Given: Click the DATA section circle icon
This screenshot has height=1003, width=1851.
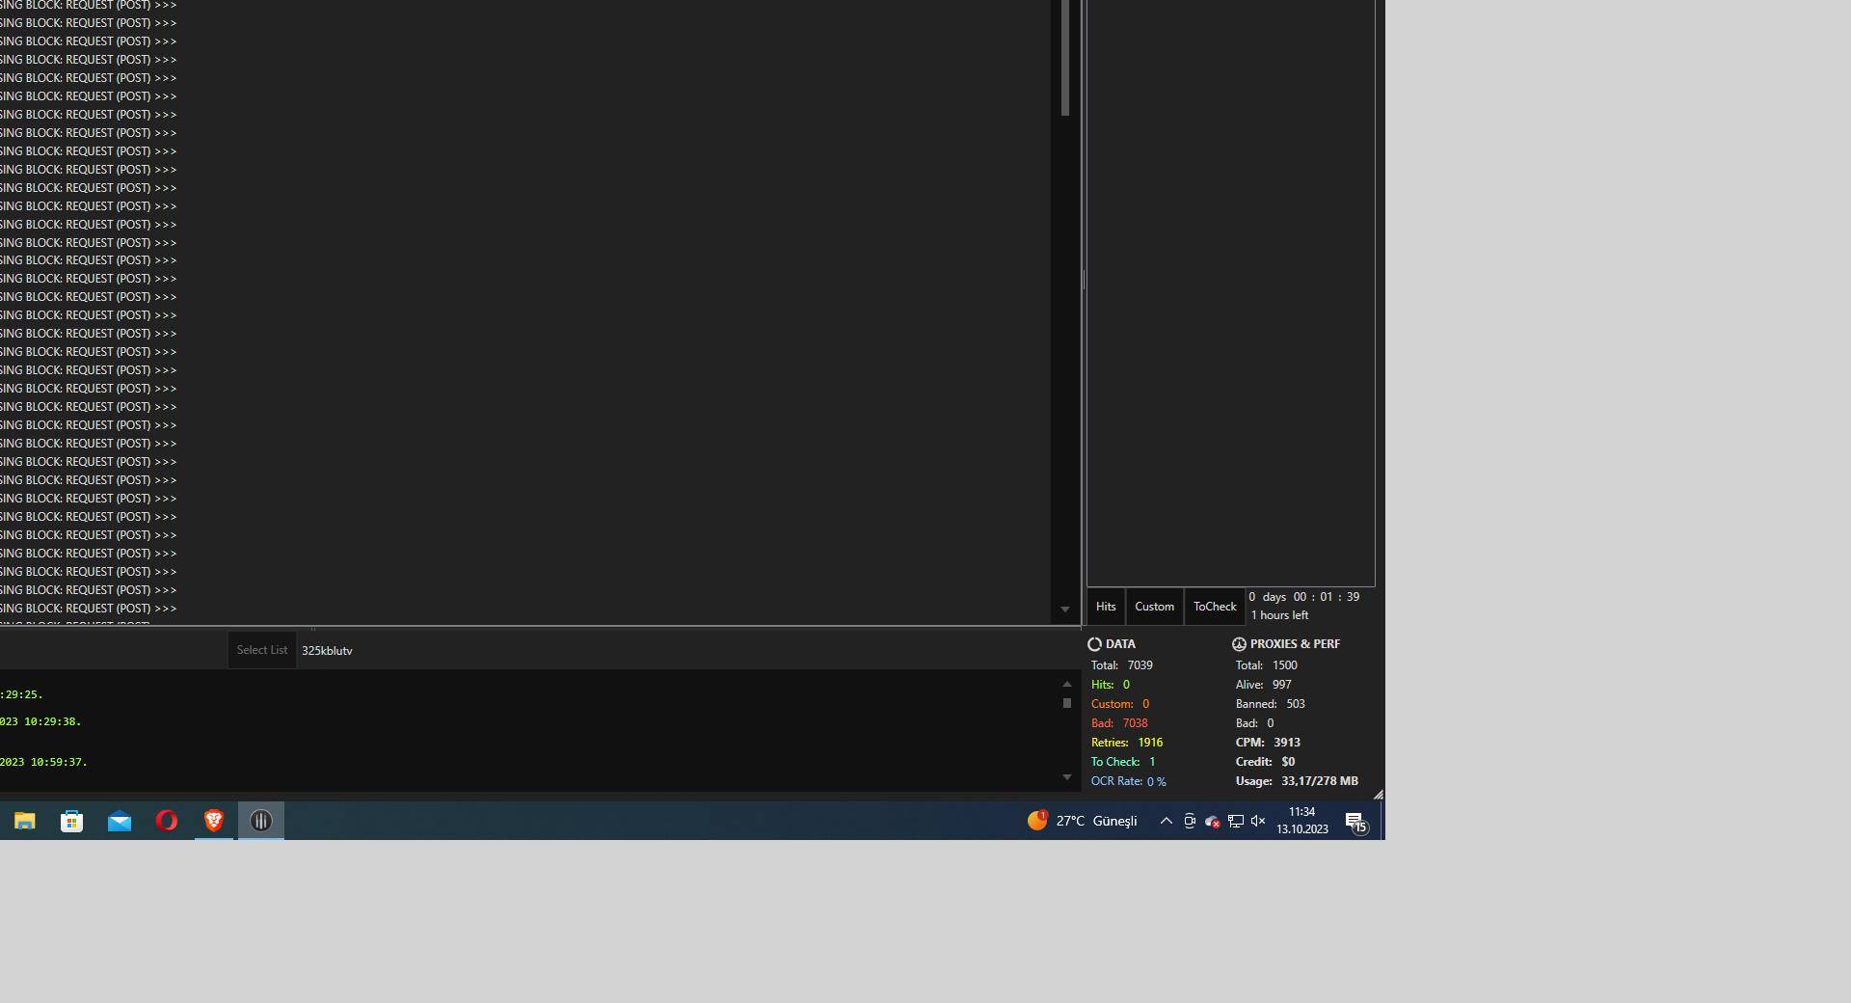Looking at the screenshot, I should tap(1094, 644).
